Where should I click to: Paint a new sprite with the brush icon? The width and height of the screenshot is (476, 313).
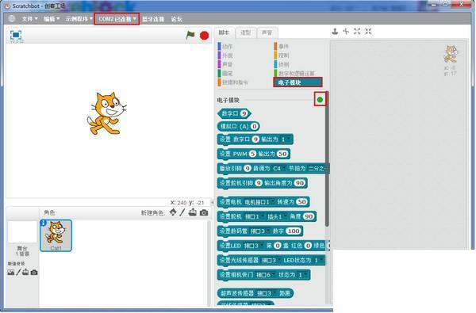tap(182, 212)
